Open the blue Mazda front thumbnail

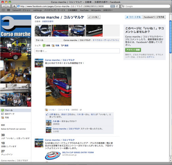coord(77,30)
